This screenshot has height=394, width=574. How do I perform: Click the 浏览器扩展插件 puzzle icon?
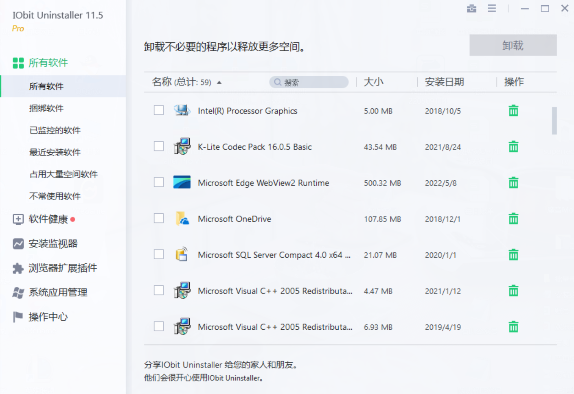pyautogui.click(x=18, y=268)
